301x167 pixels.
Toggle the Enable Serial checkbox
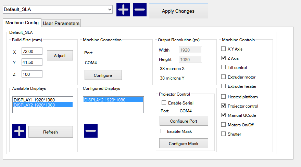click(164, 103)
